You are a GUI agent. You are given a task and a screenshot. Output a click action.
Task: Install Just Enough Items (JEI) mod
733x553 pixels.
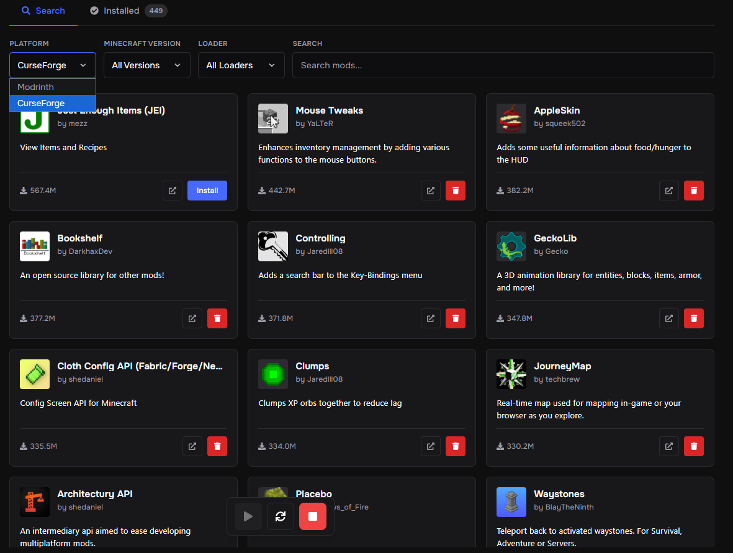(x=207, y=191)
